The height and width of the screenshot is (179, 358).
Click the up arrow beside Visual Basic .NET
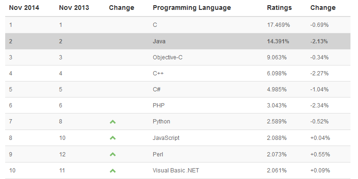tap(113, 171)
